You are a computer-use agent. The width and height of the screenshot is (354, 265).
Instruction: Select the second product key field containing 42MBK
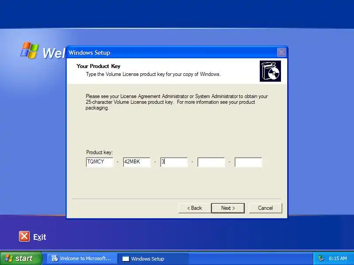pos(137,162)
